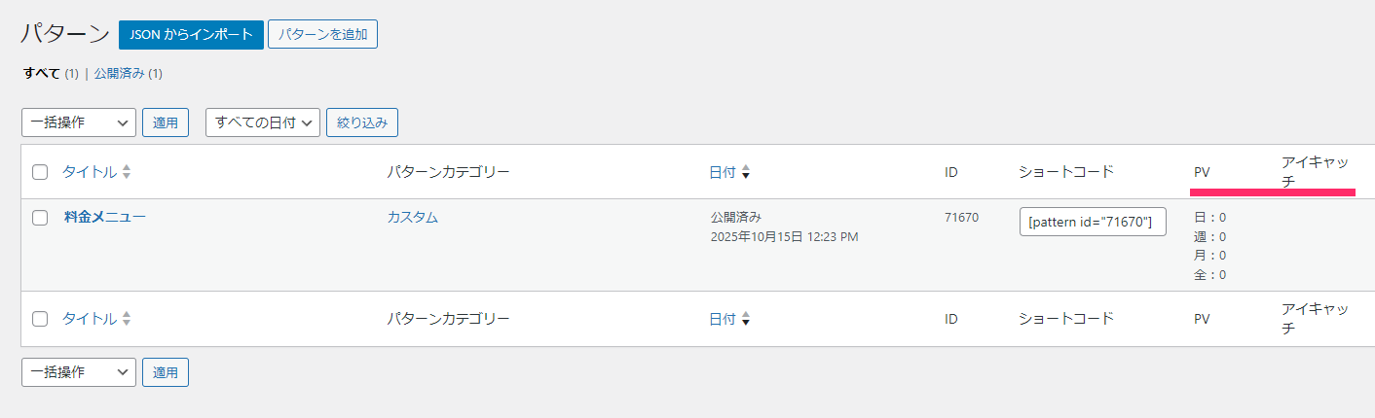Switch to the 公開済み filter view

(120, 73)
